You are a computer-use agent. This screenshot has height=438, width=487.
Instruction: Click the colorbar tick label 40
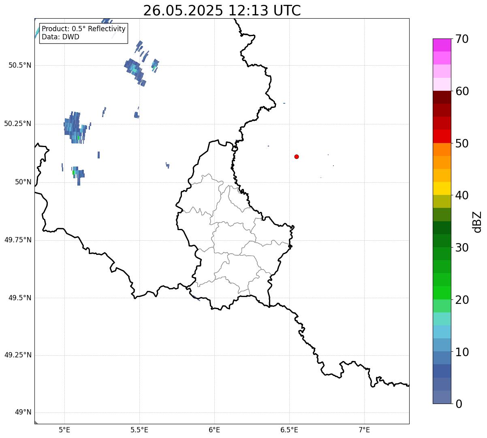[x=462, y=195]
